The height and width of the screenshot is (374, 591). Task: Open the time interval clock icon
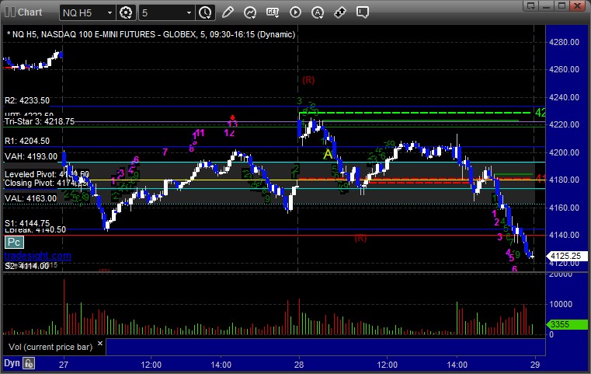tap(204, 12)
